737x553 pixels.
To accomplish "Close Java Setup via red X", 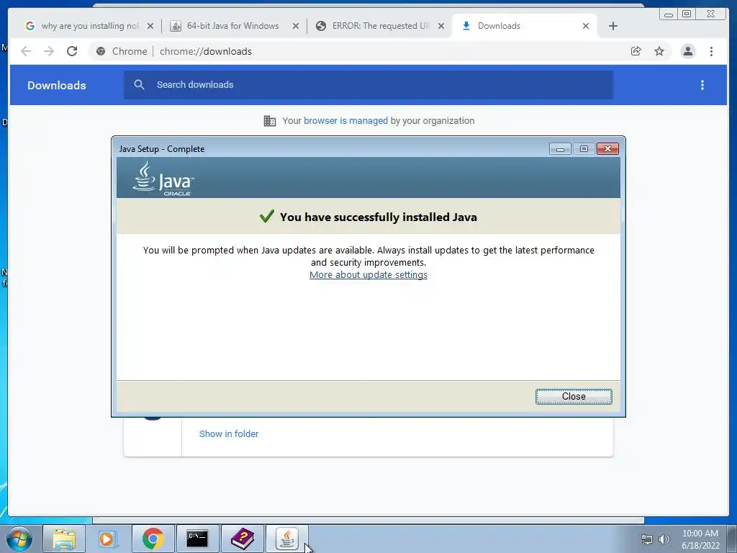I will 607,149.
